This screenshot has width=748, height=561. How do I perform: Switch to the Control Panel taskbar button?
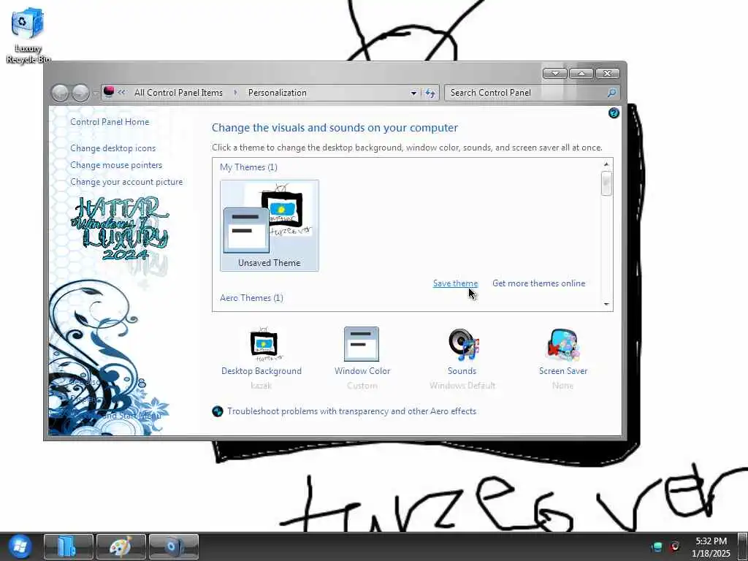(174, 546)
